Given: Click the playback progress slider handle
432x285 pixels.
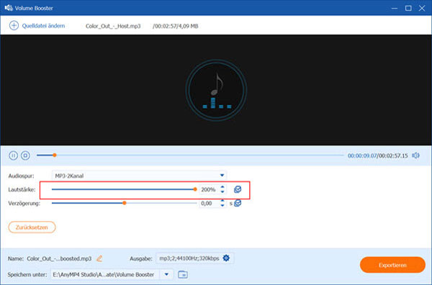Looking at the screenshot, I should coord(55,155).
